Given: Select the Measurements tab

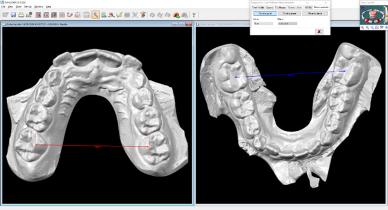Looking at the screenshot, I should 321,8.
